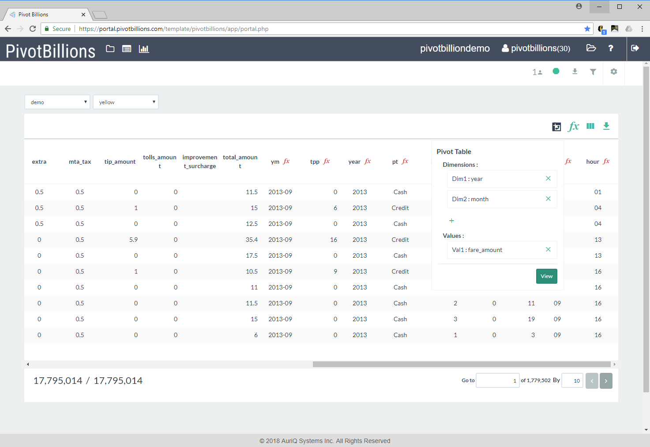This screenshot has height=447, width=650.
Task: Select the Pivot Billions browser tab
Action: coord(47,15)
